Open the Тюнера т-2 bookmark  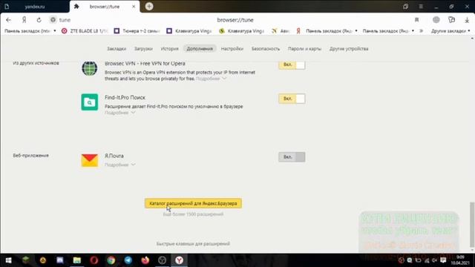click(x=137, y=31)
